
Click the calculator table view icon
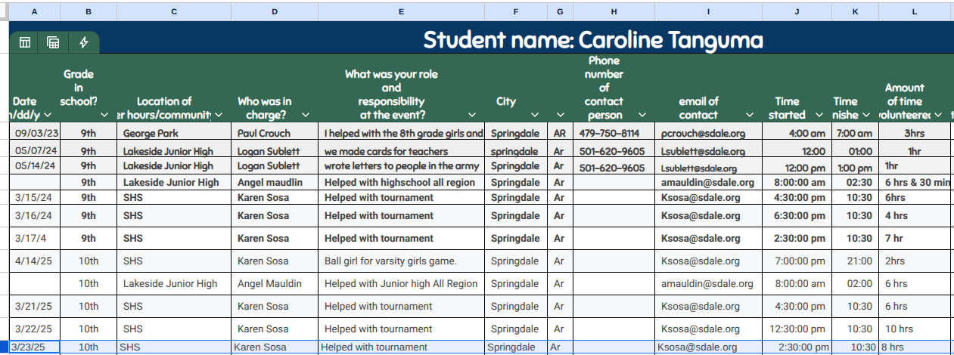53,42
